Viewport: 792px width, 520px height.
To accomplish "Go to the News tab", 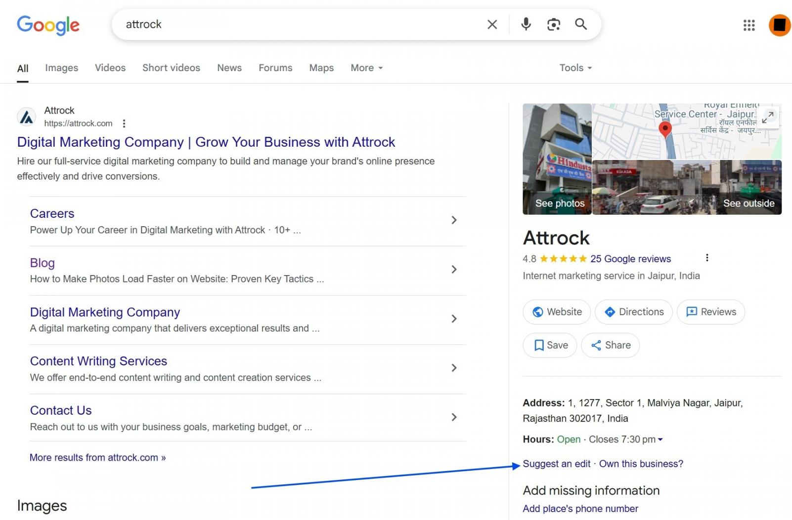I will coord(229,68).
